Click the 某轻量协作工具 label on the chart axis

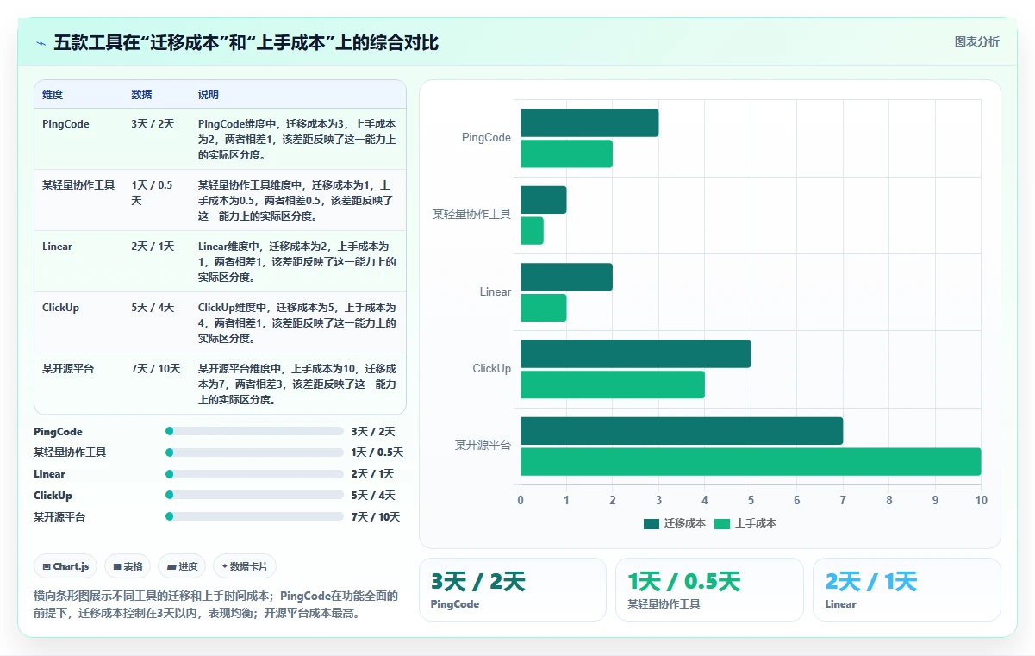click(471, 214)
